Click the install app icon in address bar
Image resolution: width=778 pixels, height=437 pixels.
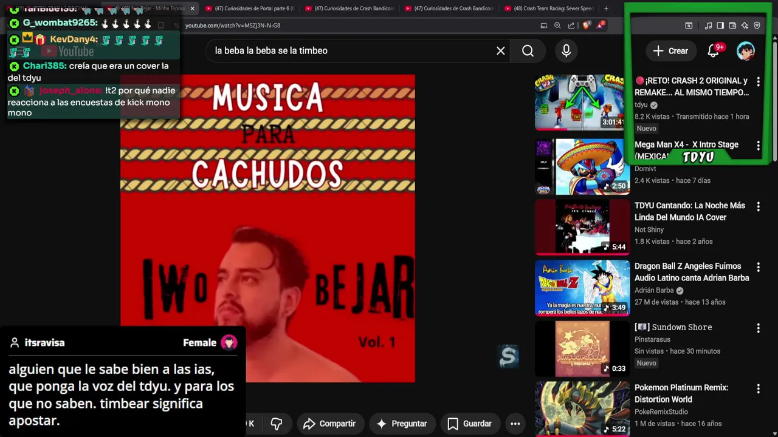point(544,25)
